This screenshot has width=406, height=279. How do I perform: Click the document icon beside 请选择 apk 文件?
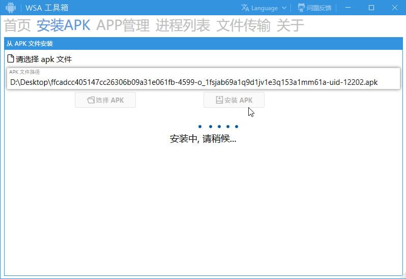11,59
